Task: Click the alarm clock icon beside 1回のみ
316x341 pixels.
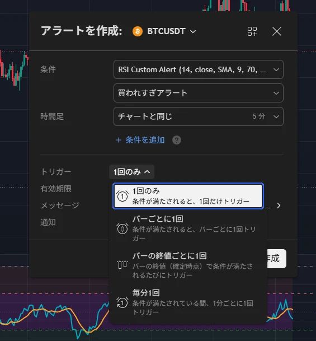Action: (x=122, y=196)
